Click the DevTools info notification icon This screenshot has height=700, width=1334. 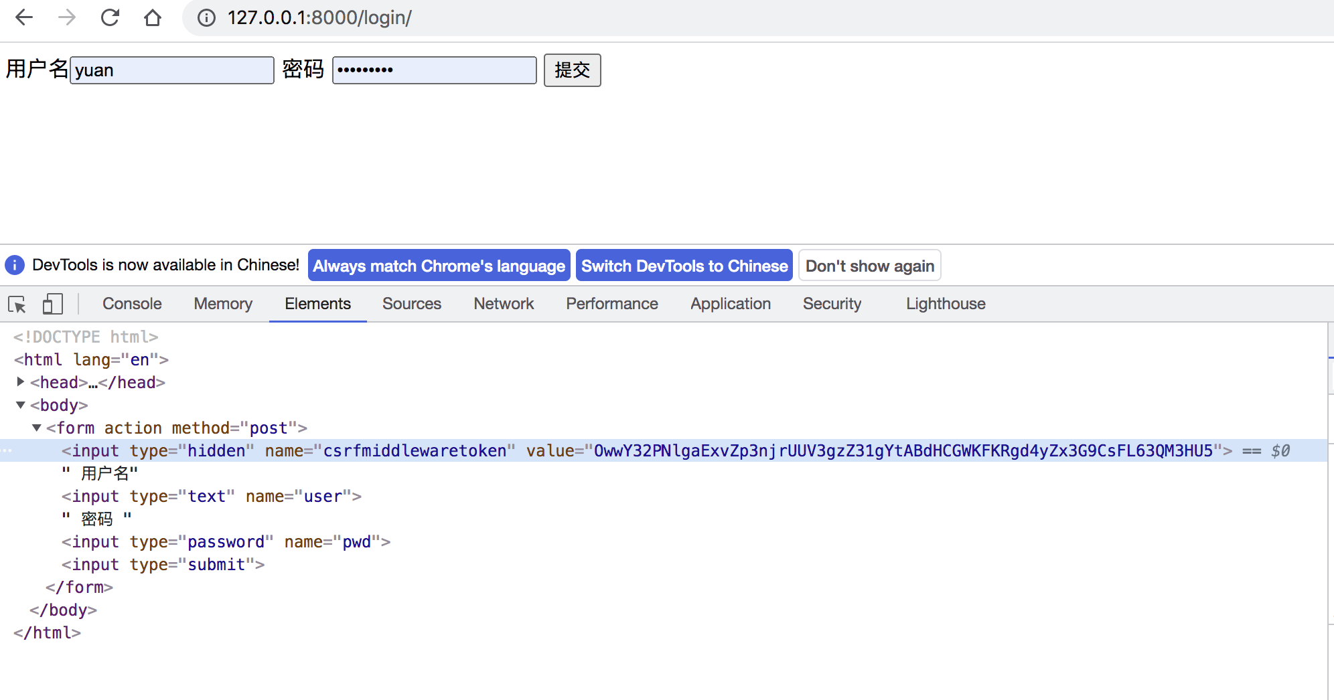[15, 266]
